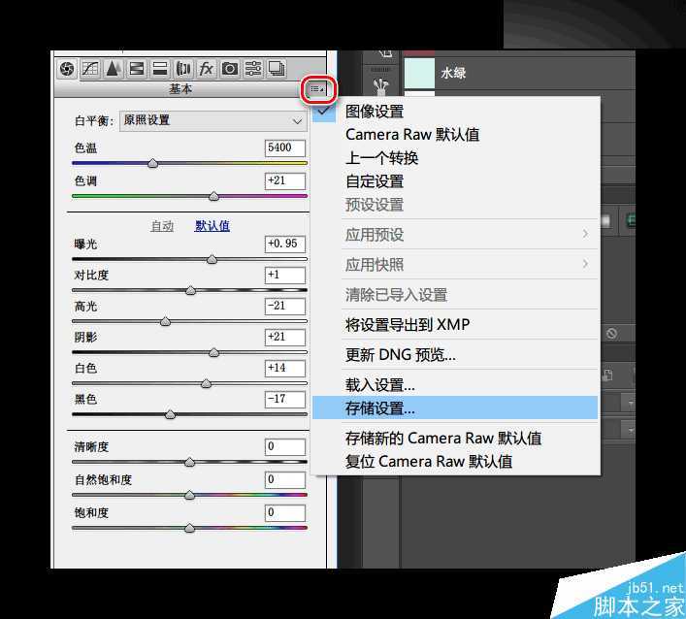
Task: Click the Auto tone link
Action: (162, 226)
